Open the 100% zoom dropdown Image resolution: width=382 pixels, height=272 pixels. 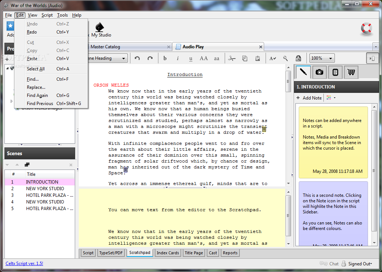(322, 58)
